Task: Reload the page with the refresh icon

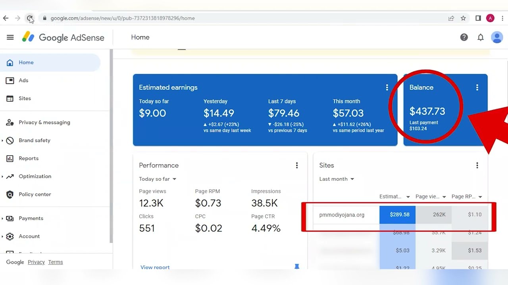Action: pos(30,18)
